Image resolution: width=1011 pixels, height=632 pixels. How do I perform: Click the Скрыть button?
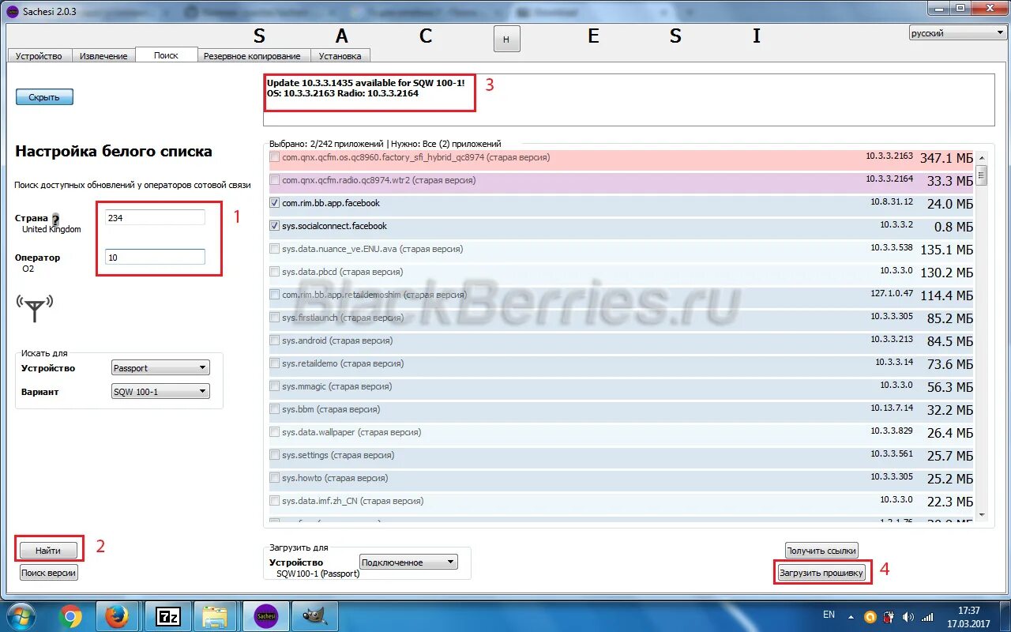click(44, 97)
